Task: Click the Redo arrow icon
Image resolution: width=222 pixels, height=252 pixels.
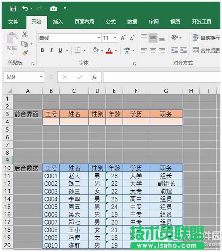Action: click(x=40, y=8)
